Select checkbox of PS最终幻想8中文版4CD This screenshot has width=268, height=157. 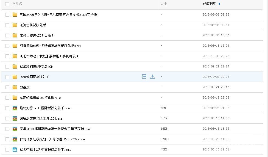[7, 67]
